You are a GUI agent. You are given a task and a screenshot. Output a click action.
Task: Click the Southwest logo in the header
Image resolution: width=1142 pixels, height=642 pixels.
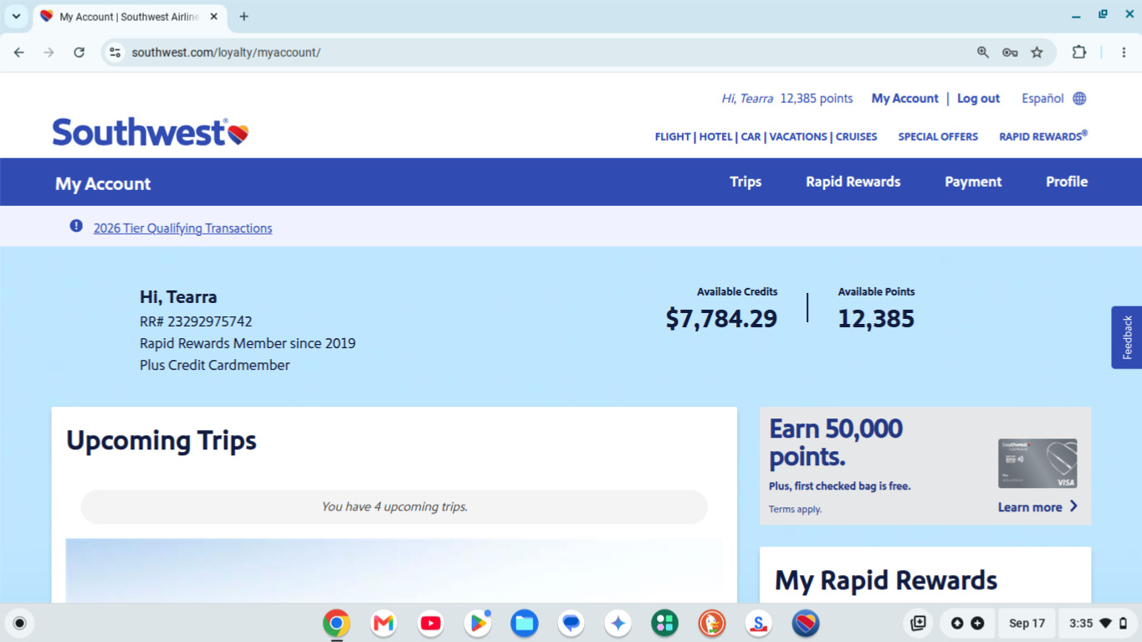coord(151,132)
